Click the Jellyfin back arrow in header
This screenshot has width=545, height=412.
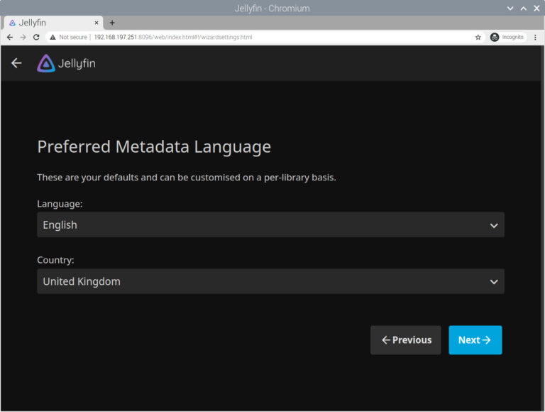pos(16,63)
